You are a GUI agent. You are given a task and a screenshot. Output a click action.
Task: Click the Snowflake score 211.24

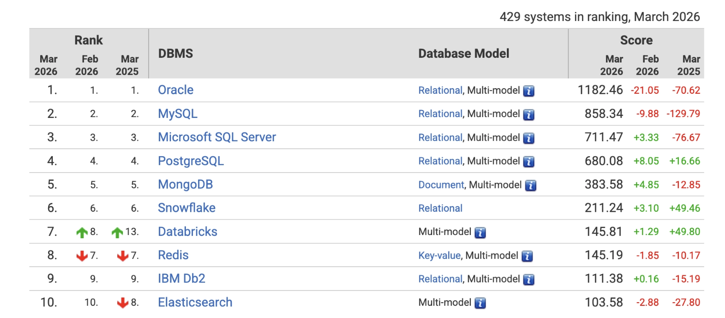(x=604, y=208)
